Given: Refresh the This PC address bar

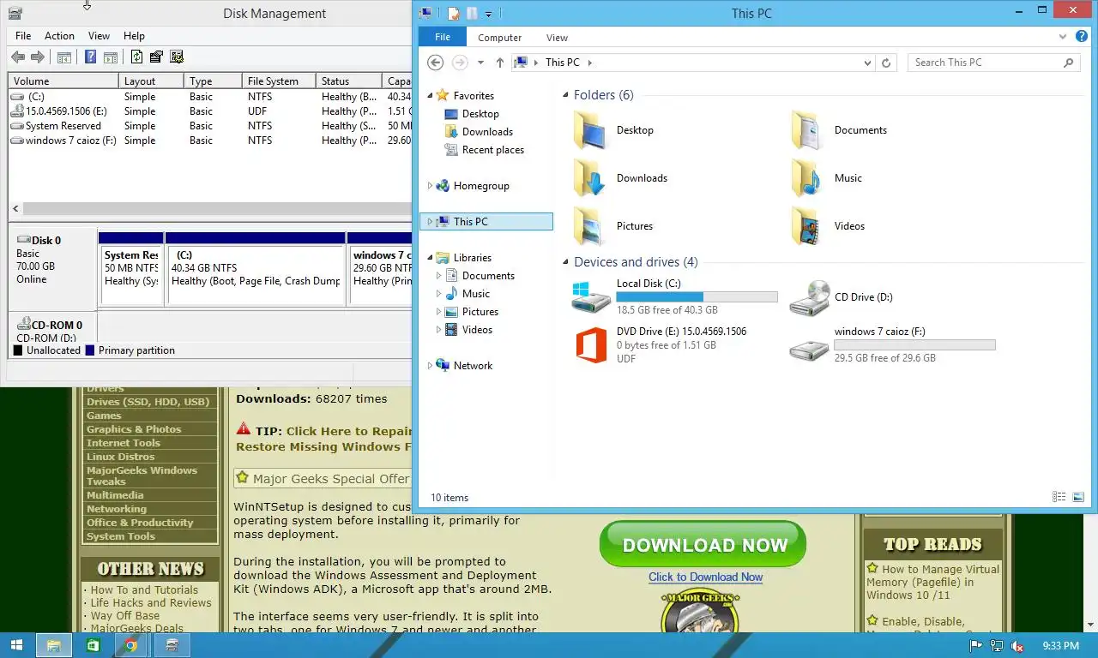Looking at the screenshot, I should (887, 63).
